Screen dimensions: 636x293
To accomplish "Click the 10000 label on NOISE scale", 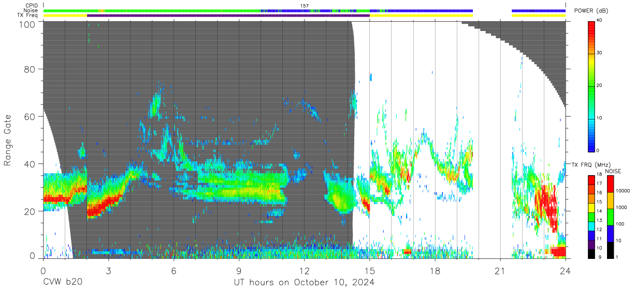I will coord(623,191).
